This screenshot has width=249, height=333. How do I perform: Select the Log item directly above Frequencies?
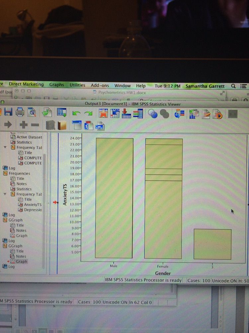9,168
